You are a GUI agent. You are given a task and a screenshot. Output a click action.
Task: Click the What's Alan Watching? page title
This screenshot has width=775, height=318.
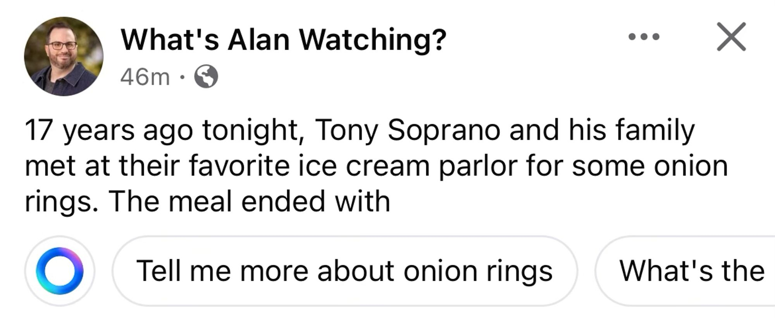[283, 40]
